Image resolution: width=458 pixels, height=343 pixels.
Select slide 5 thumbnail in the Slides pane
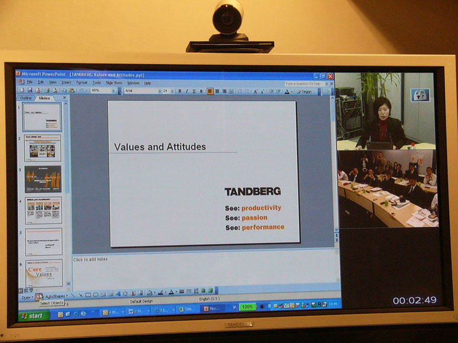tap(44, 241)
